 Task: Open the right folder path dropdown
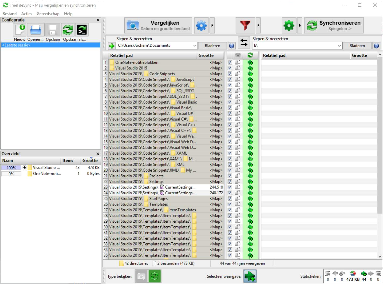(339, 46)
